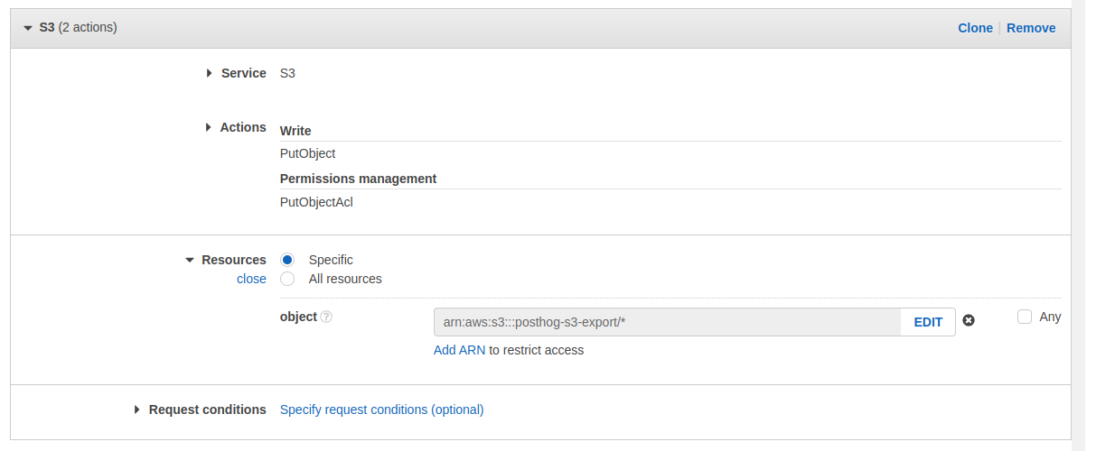This screenshot has width=1096, height=451.
Task: Choose the All resources radio option
Action: coord(287,279)
